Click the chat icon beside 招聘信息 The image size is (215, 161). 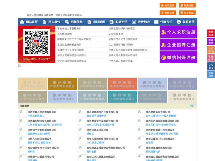tap(67, 22)
